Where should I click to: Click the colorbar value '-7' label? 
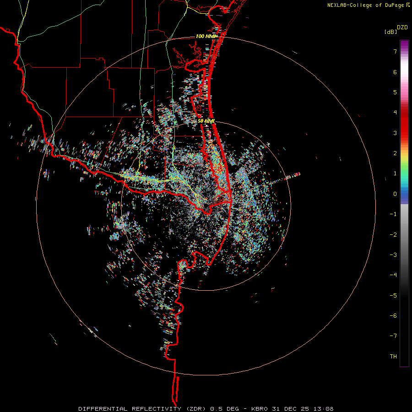(393, 336)
